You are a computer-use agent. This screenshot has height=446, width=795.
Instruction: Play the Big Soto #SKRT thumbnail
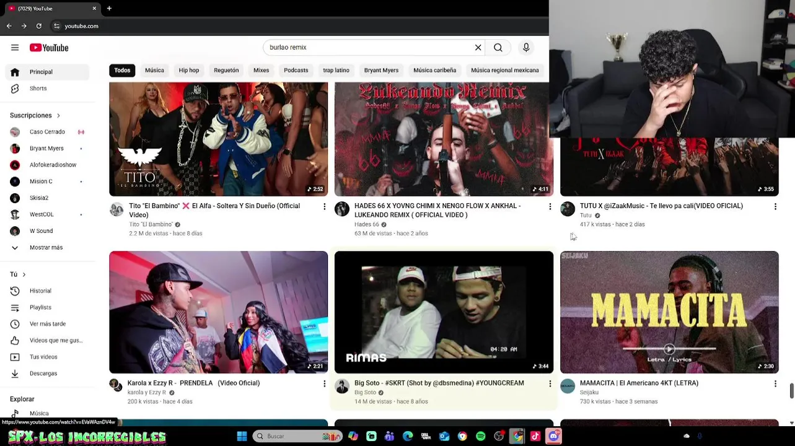pyautogui.click(x=444, y=312)
